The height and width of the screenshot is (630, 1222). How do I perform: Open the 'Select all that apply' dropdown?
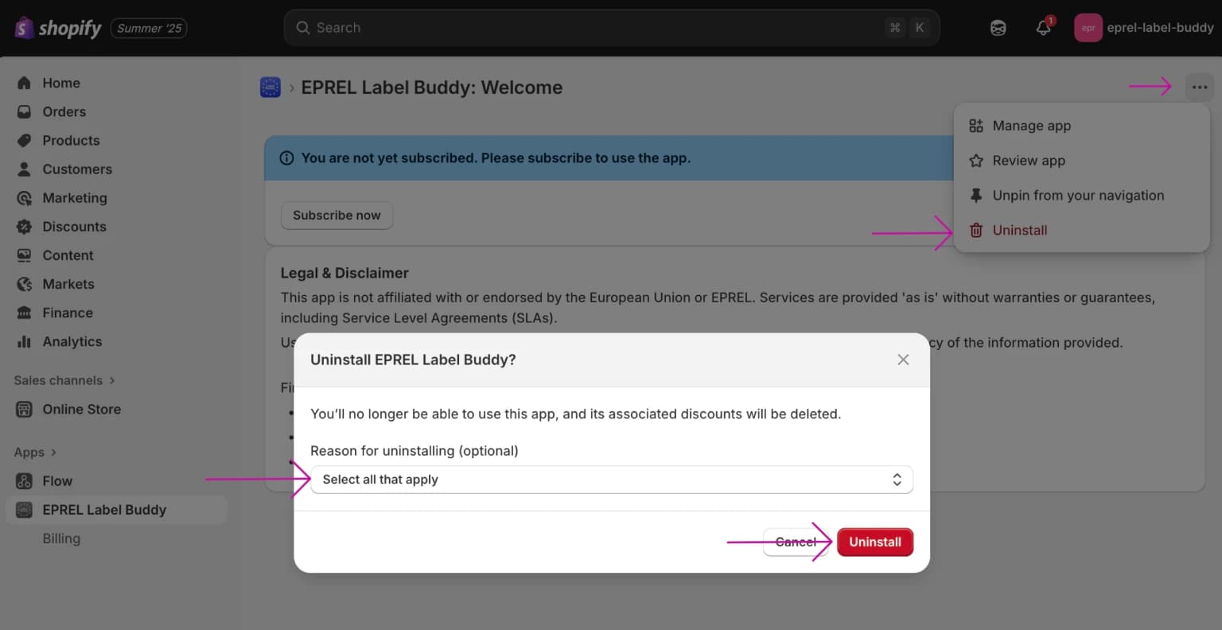coord(611,479)
